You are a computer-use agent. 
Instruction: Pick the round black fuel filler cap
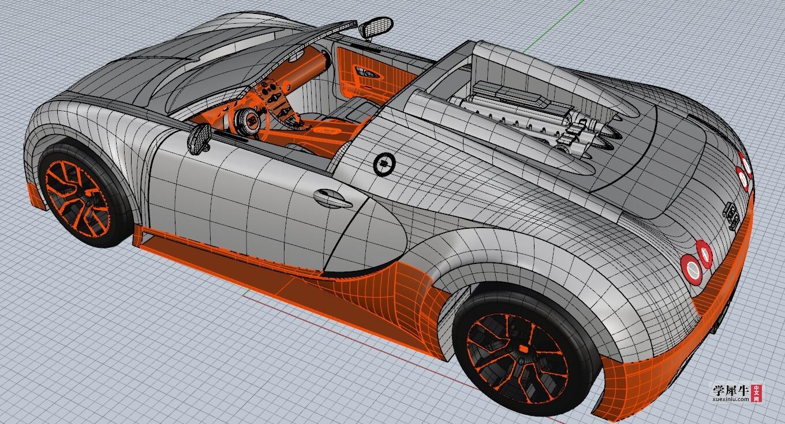(x=384, y=164)
